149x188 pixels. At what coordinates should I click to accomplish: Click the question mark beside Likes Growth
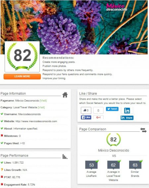pyautogui.click(x=2, y=170)
